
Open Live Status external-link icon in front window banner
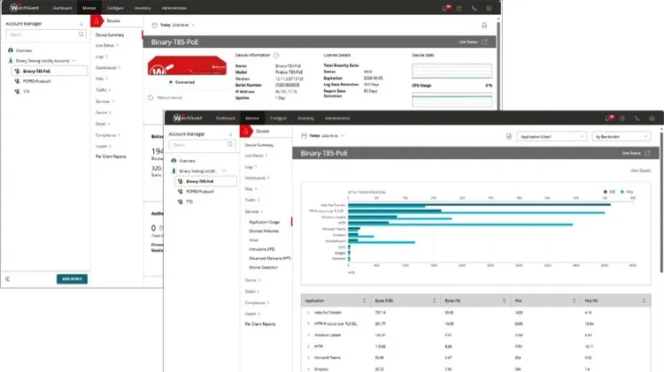647,153
